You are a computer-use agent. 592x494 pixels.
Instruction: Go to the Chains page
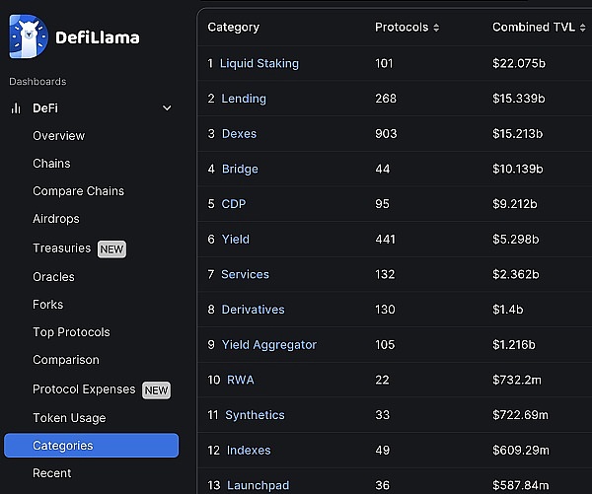[51, 164]
